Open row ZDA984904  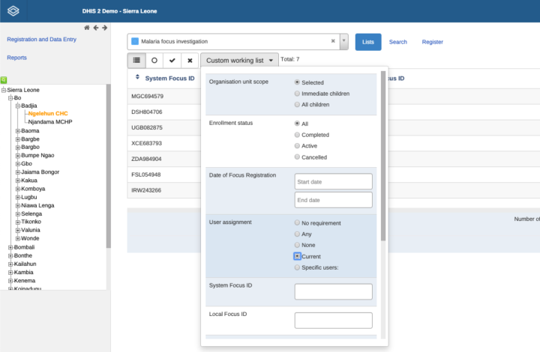146,159
